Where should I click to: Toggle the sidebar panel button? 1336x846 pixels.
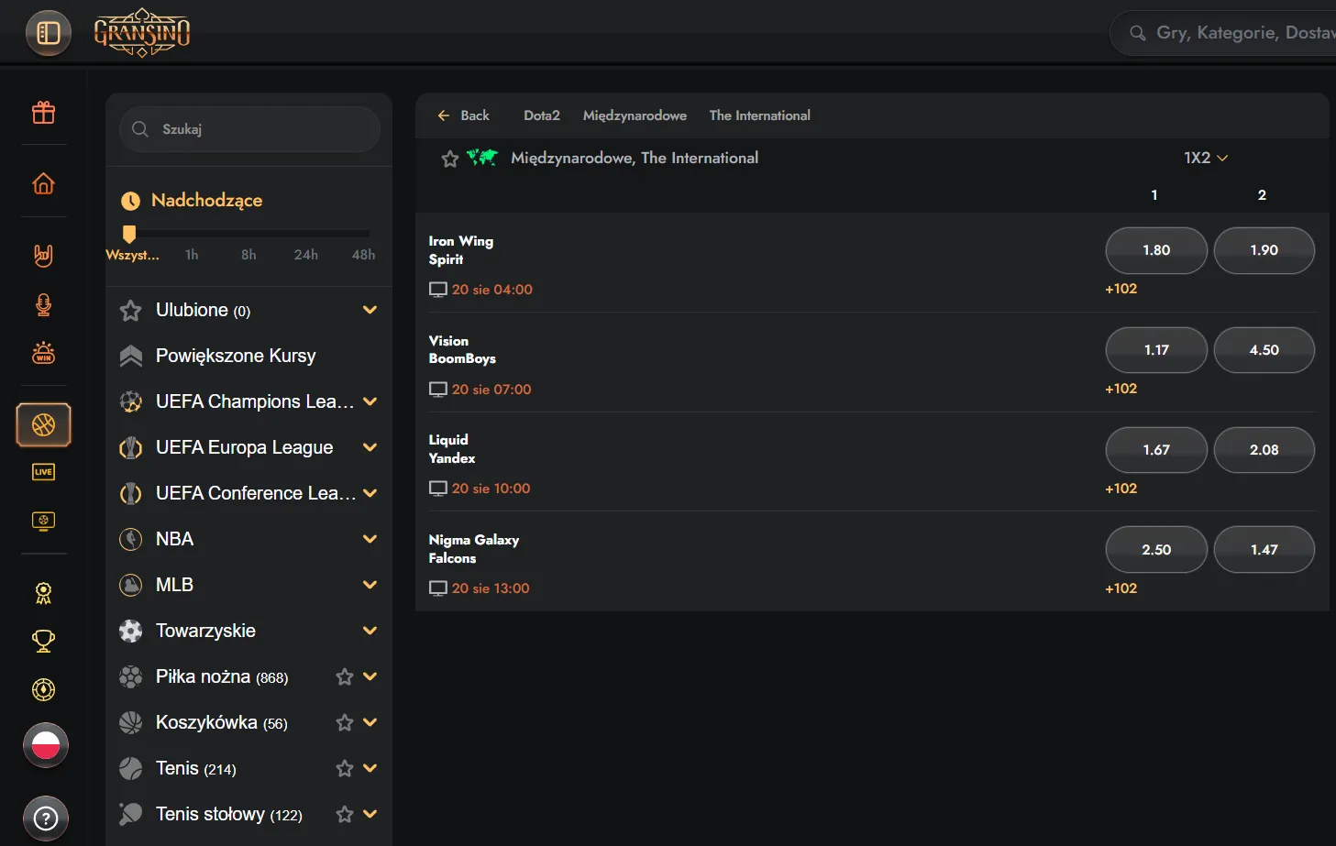click(x=48, y=33)
